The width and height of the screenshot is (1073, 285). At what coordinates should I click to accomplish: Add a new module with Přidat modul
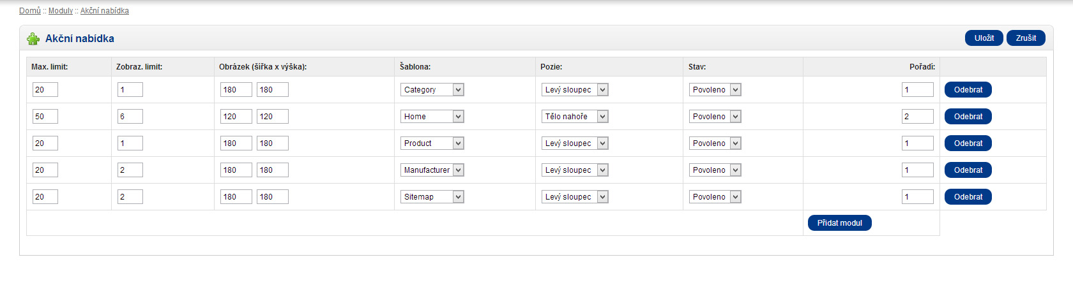tap(840, 223)
